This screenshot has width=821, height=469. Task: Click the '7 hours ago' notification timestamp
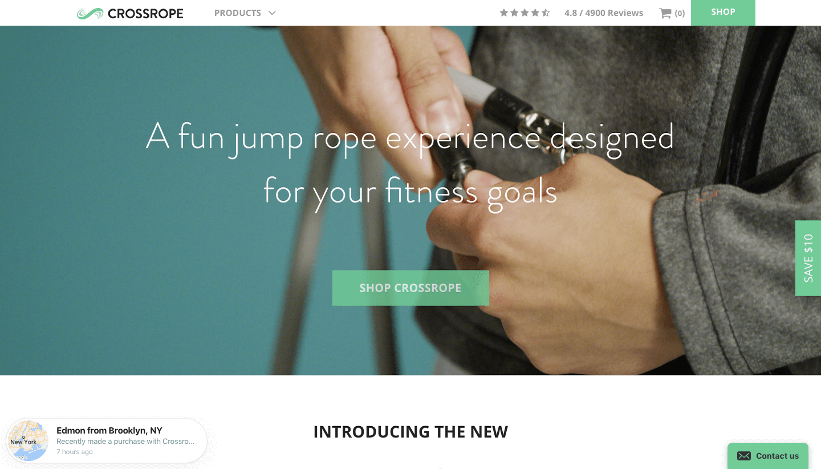(75, 452)
